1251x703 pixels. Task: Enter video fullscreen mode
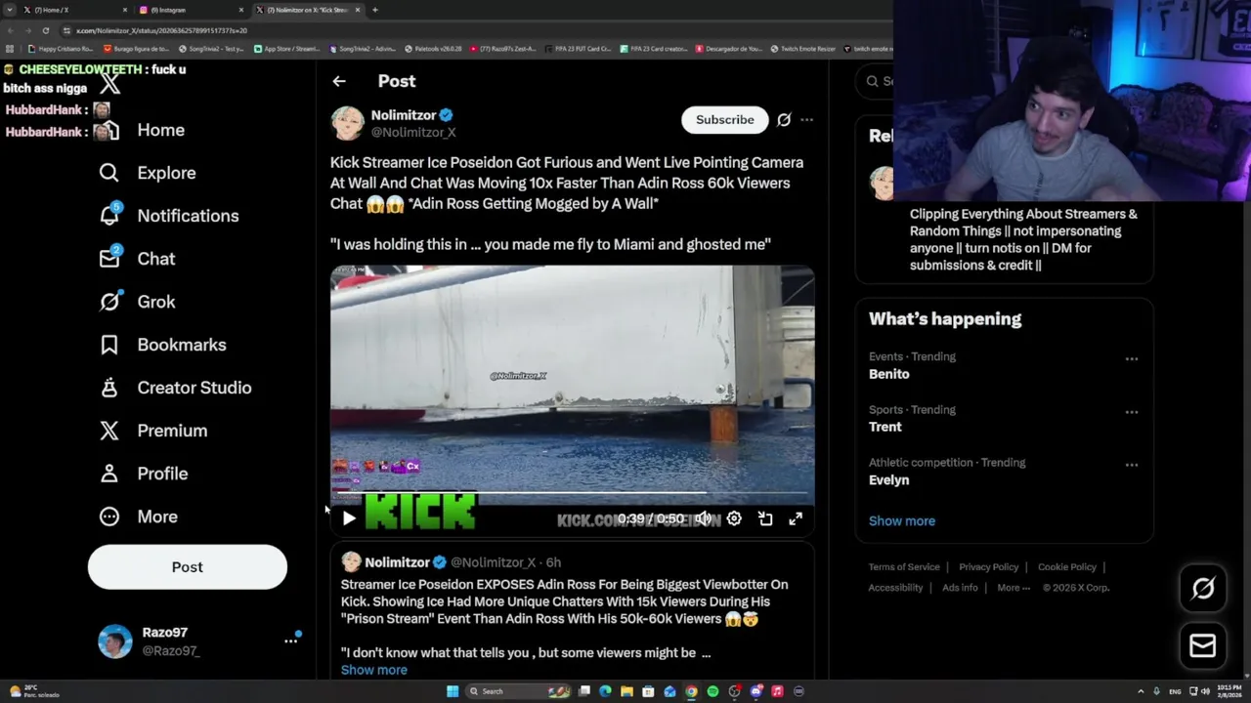coord(796,518)
